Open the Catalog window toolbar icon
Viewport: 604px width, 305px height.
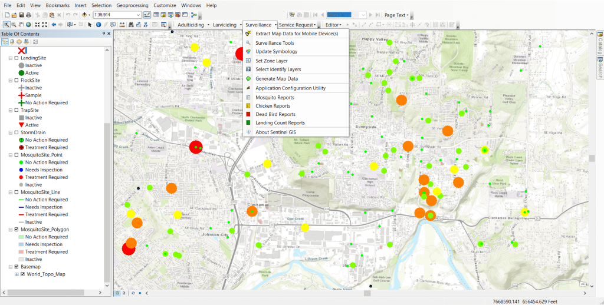click(x=163, y=15)
